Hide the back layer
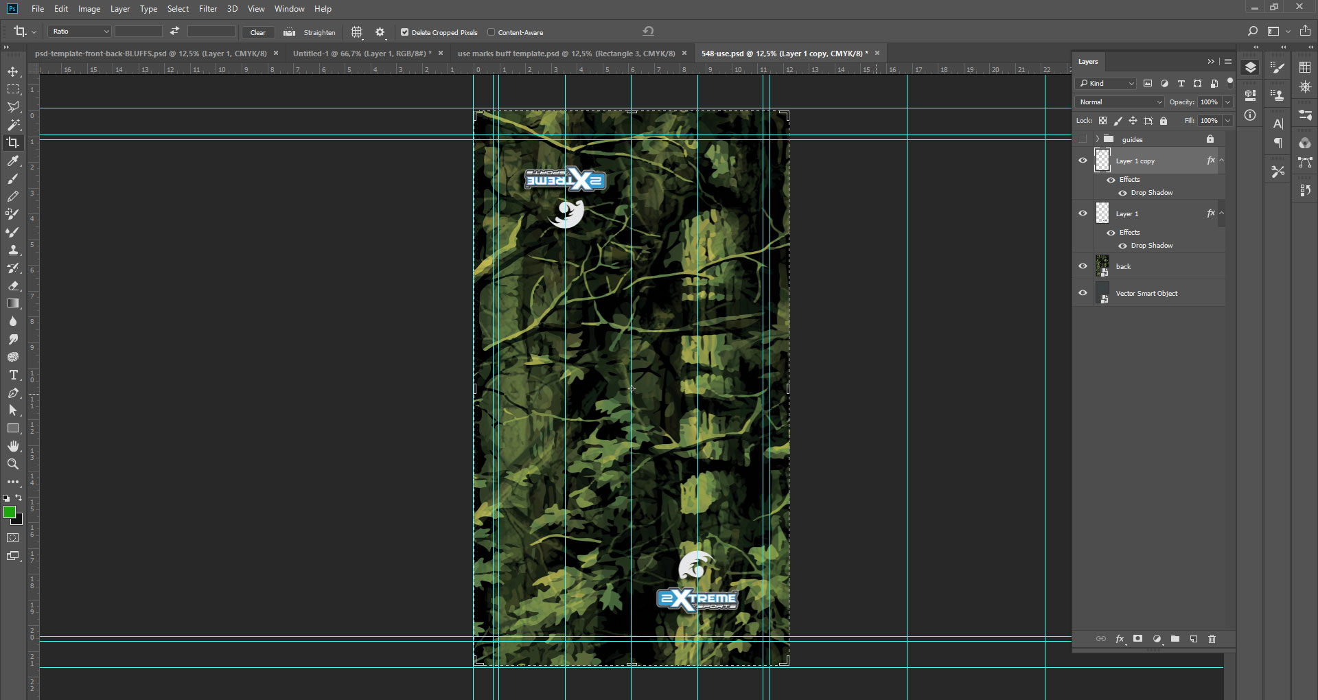Image resolution: width=1318 pixels, height=700 pixels. tap(1083, 266)
